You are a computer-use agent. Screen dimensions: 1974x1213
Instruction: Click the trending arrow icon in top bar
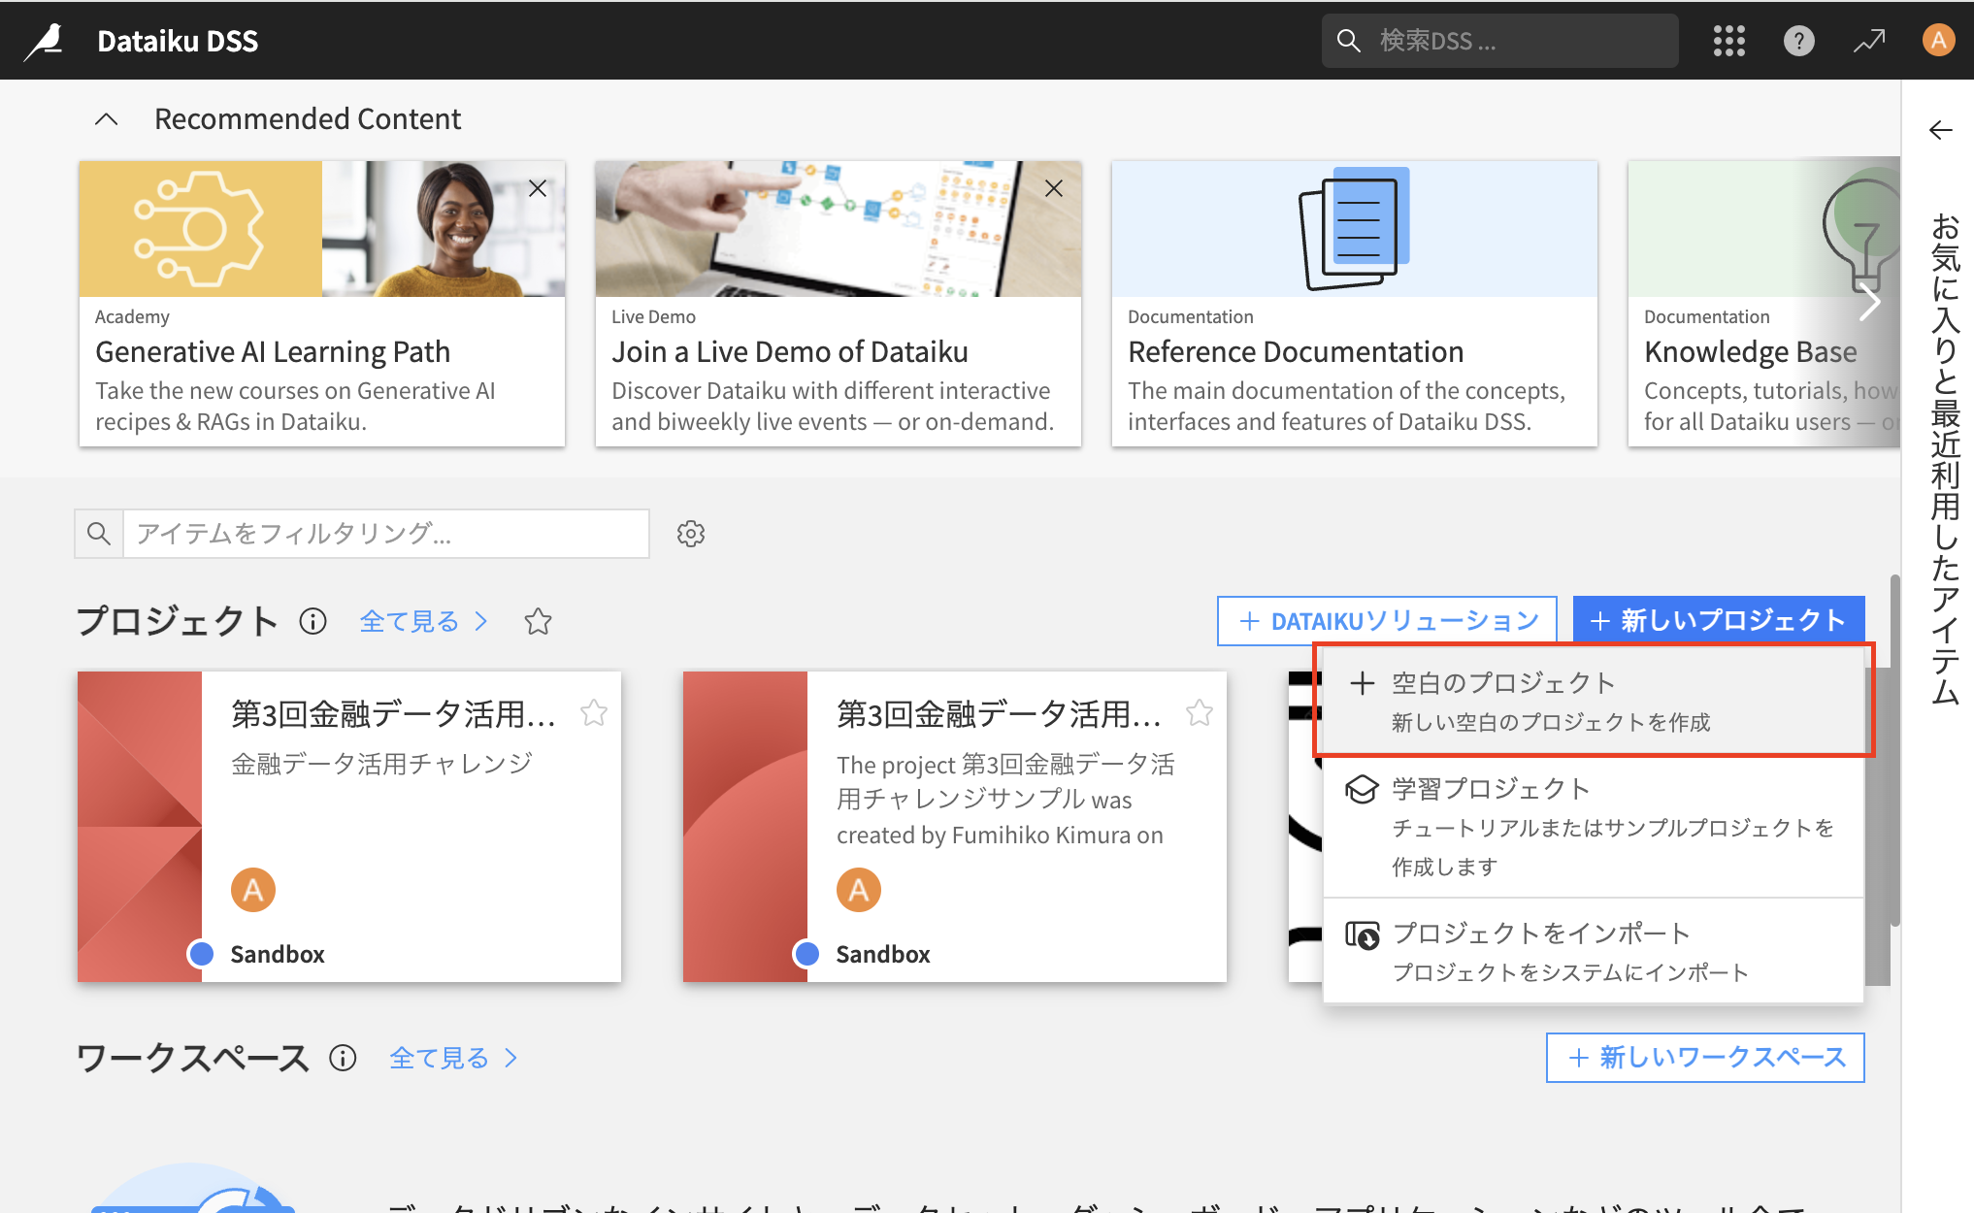click(x=1868, y=40)
